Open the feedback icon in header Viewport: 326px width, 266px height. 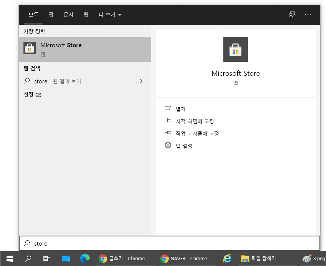pyautogui.click(x=292, y=15)
